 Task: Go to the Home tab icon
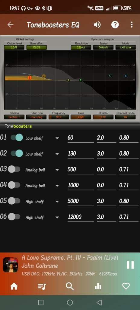[x=14, y=286]
